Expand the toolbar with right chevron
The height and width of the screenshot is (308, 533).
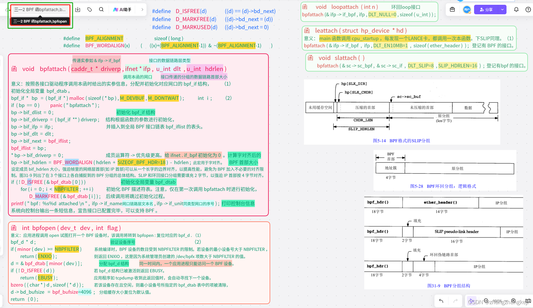(x=142, y=10)
